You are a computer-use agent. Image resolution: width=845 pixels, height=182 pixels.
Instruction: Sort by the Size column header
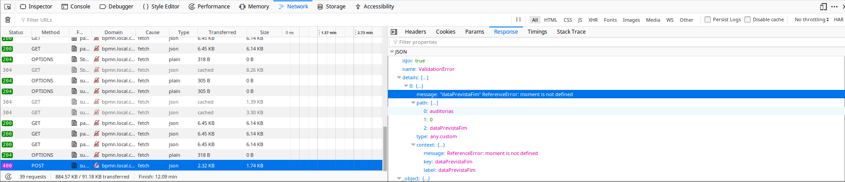265,32
